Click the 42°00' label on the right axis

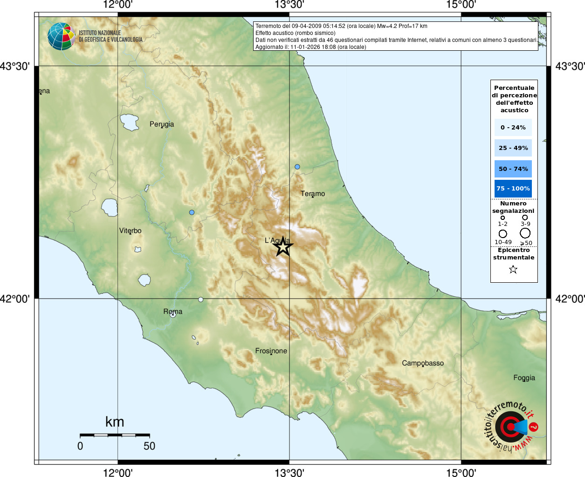(570, 299)
